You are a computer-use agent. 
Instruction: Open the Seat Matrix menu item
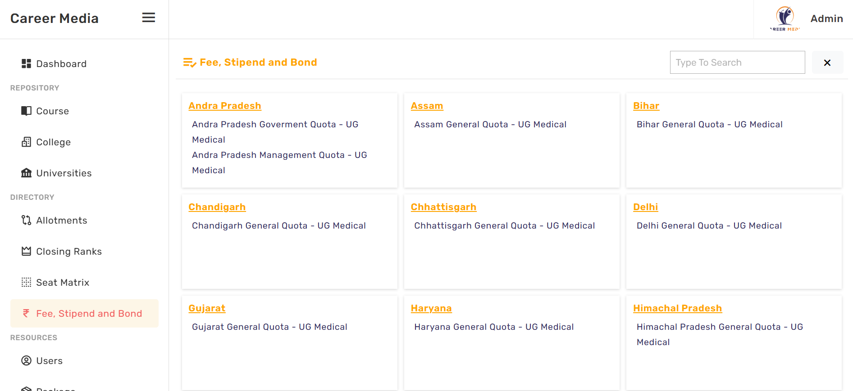(63, 283)
